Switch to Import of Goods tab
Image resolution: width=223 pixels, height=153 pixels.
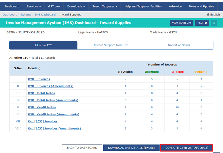coord(179,45)
